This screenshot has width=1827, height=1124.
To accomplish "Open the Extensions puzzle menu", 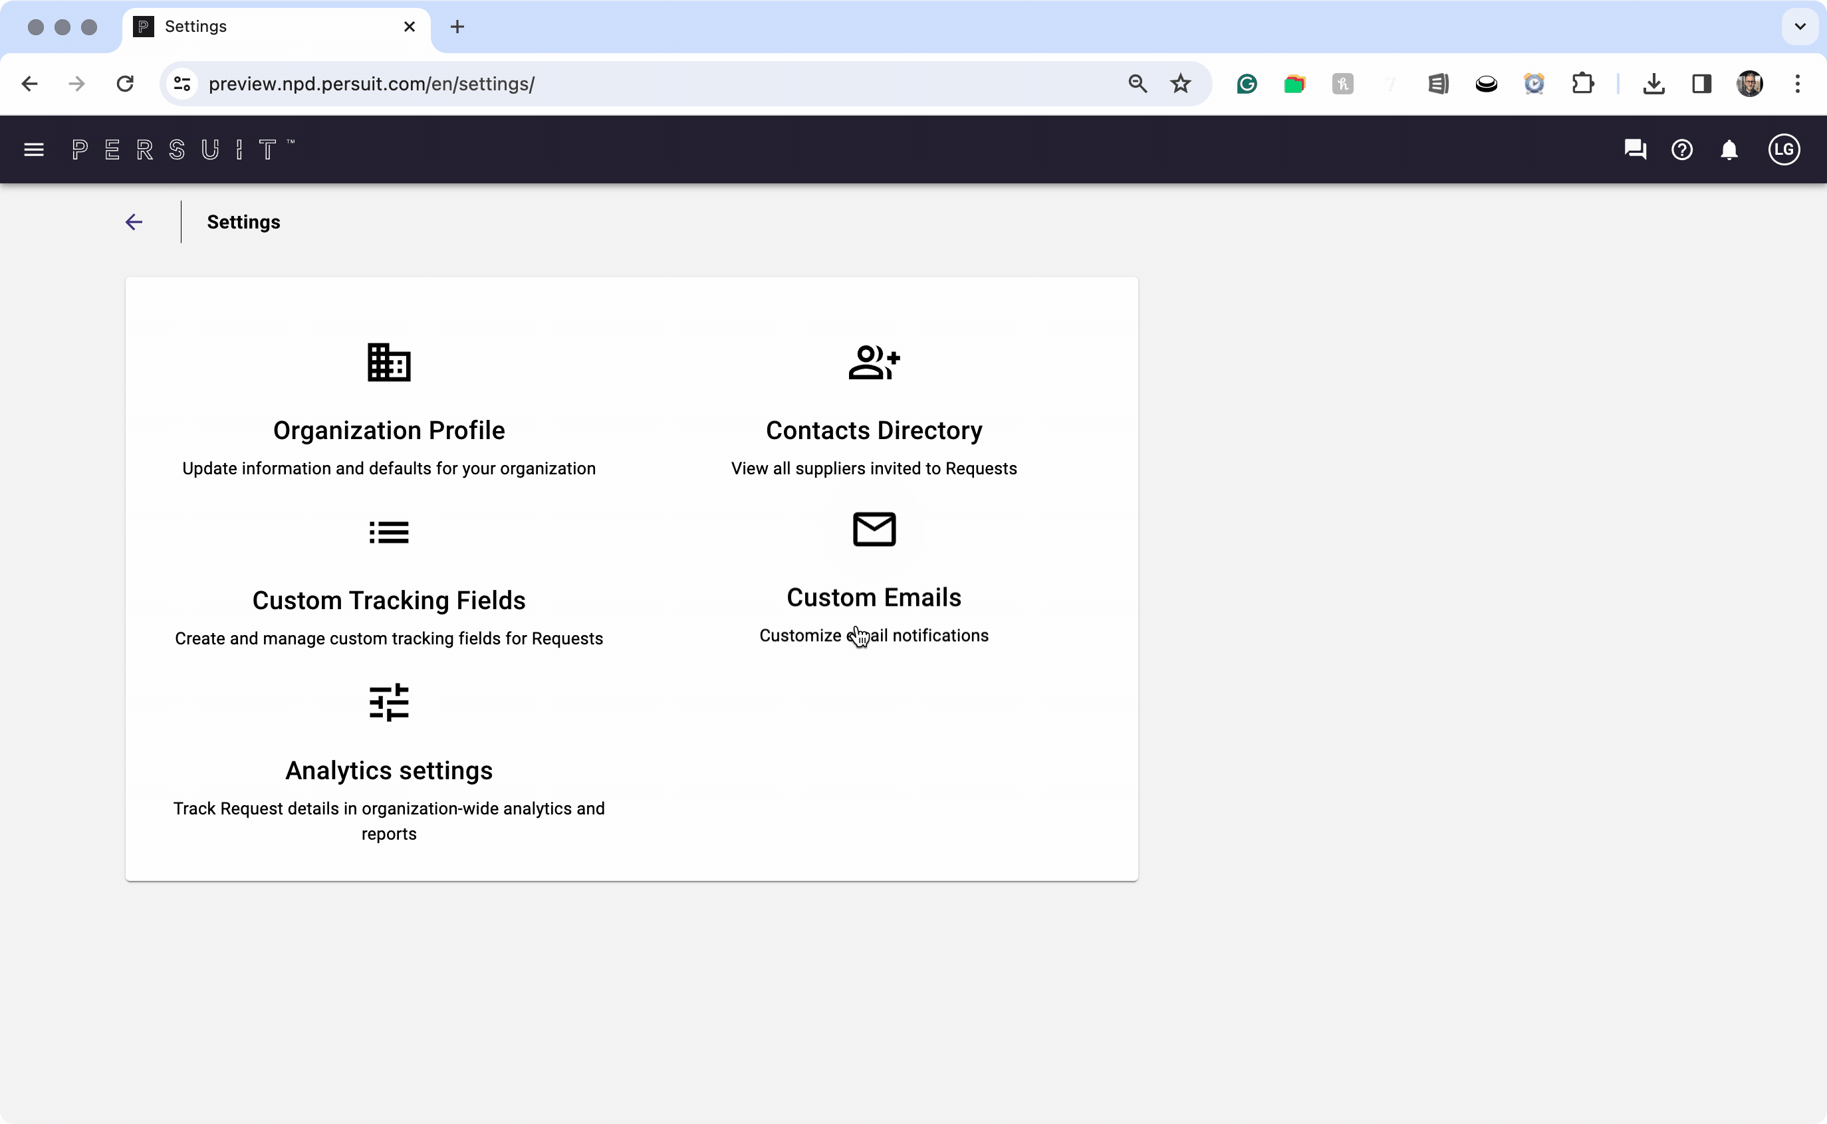I will (x=1582, y=83).
